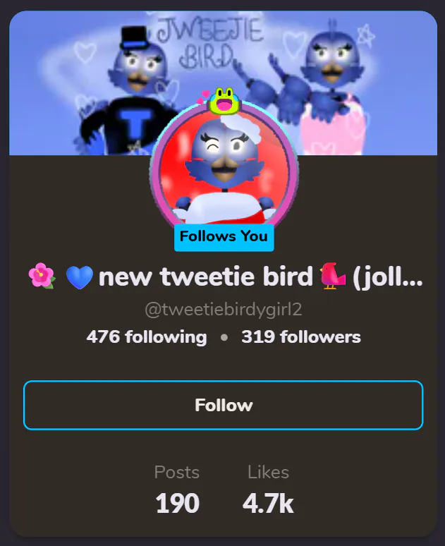View the 4.7k likes count
Image resolution: width=445 pixels, height=546 pixels.
pyautogui.click(x=268, y=503)
